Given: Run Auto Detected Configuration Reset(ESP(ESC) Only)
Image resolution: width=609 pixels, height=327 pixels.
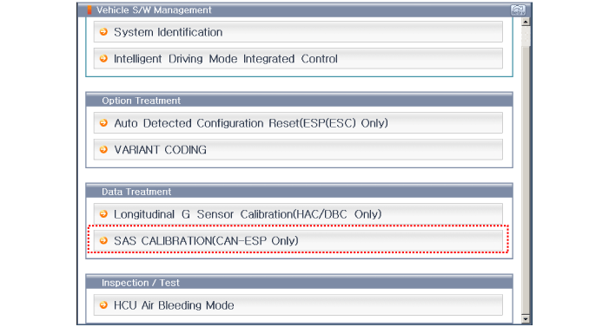Looking at the screenshot, I should (x=298, y=123).
